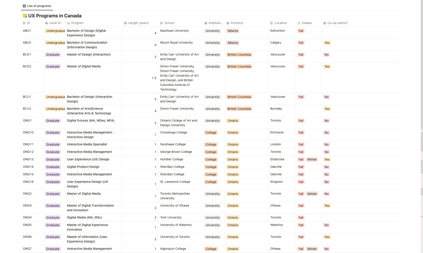Image resolution: width=423 pixels, height=253 pixels.
Task: Click the Fanshawe College school cell
Action: [180, 144]
